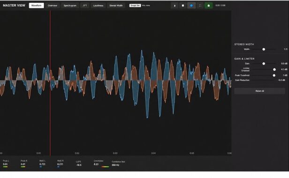Screen dimensions: 289x178
Task: Click the Stereo Width numeric value
Action: click(x=286, y=49)
